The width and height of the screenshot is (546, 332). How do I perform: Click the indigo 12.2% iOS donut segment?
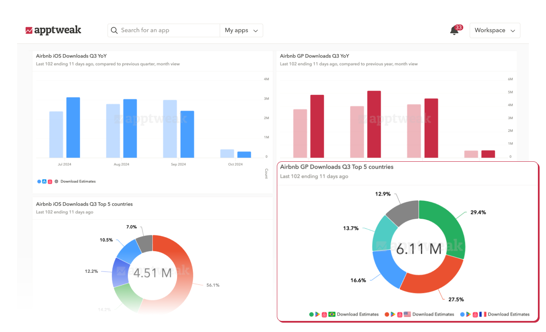pyautogui.click(x=120, y=272)
